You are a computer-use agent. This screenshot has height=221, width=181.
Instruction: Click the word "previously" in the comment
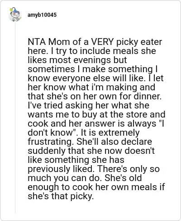click(x=49, y=169)
